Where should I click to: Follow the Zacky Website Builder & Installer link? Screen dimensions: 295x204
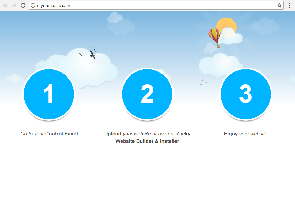tap(147, 141)
